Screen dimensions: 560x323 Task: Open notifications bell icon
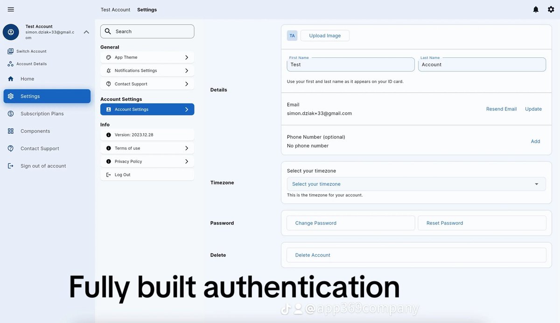click(536, 9)
